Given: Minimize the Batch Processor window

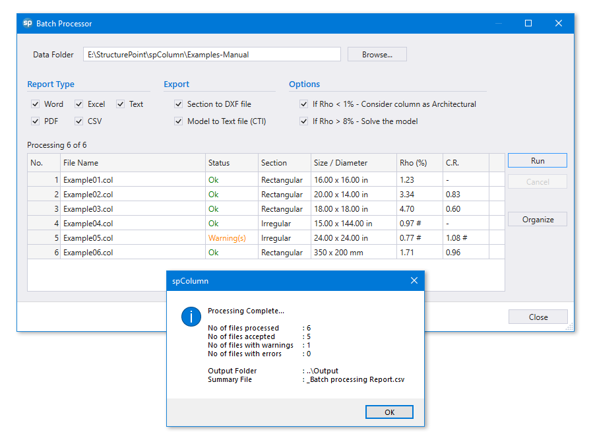Looking at the screenshot, I should 498,23.
